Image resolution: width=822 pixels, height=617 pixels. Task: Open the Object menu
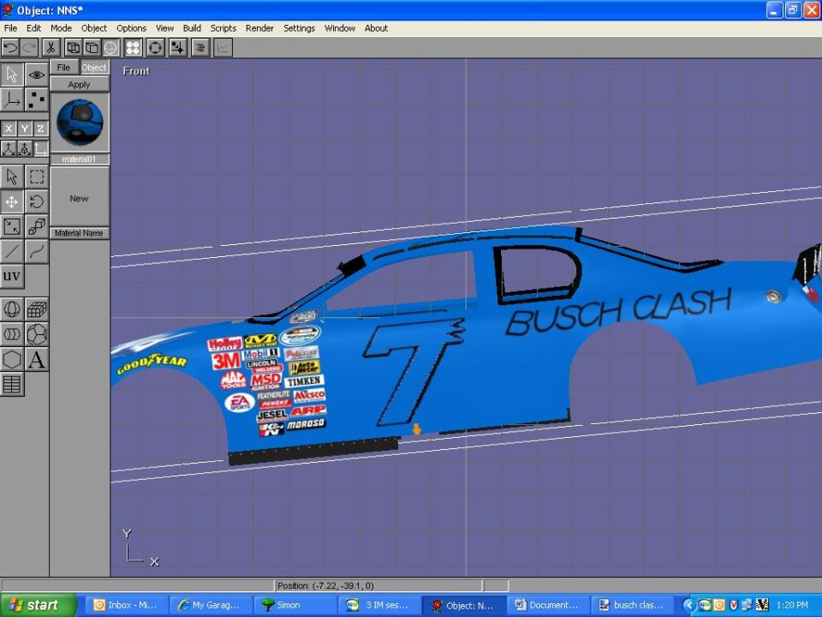point(94,28)
